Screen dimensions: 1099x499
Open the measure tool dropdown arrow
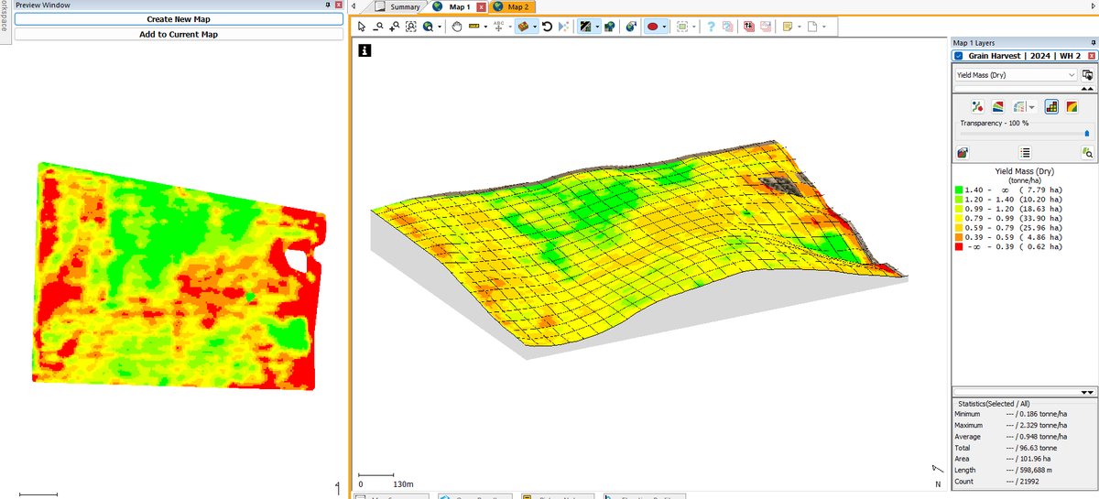point(485,27)
